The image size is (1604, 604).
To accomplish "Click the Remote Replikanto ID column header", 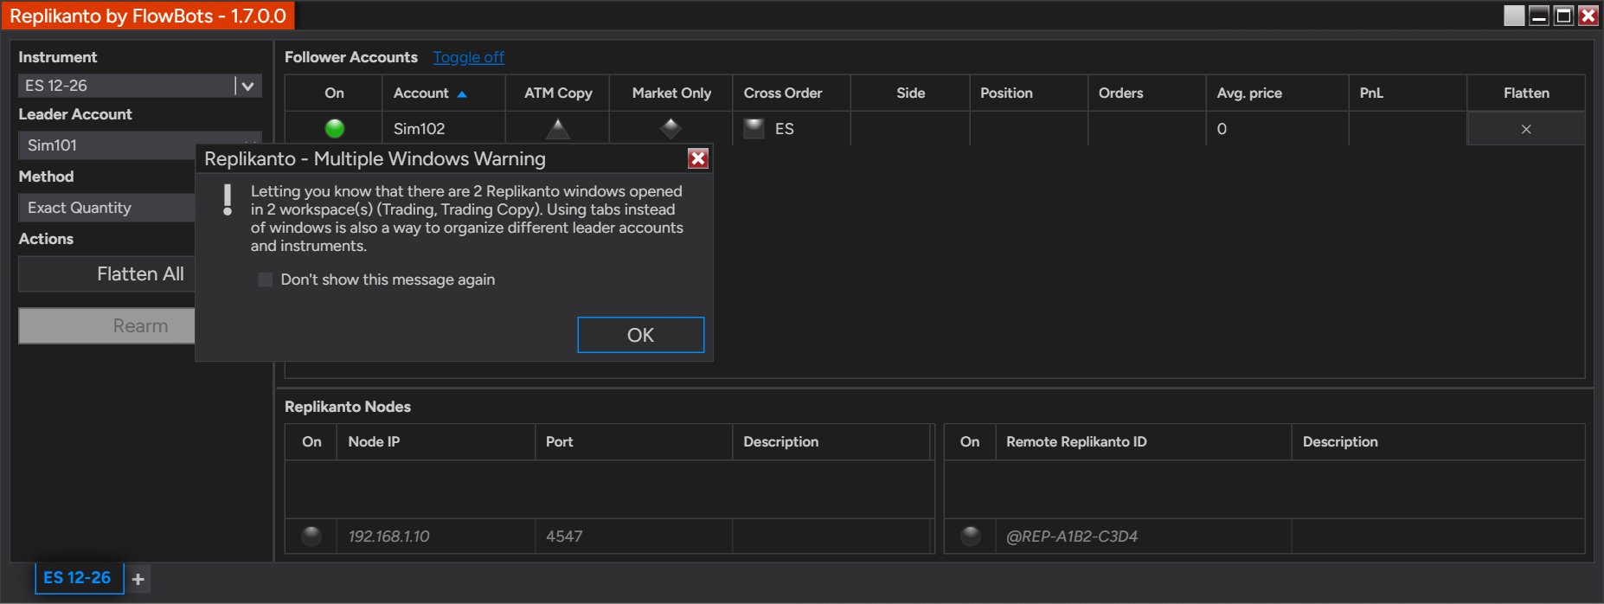I will [1144, 442].
